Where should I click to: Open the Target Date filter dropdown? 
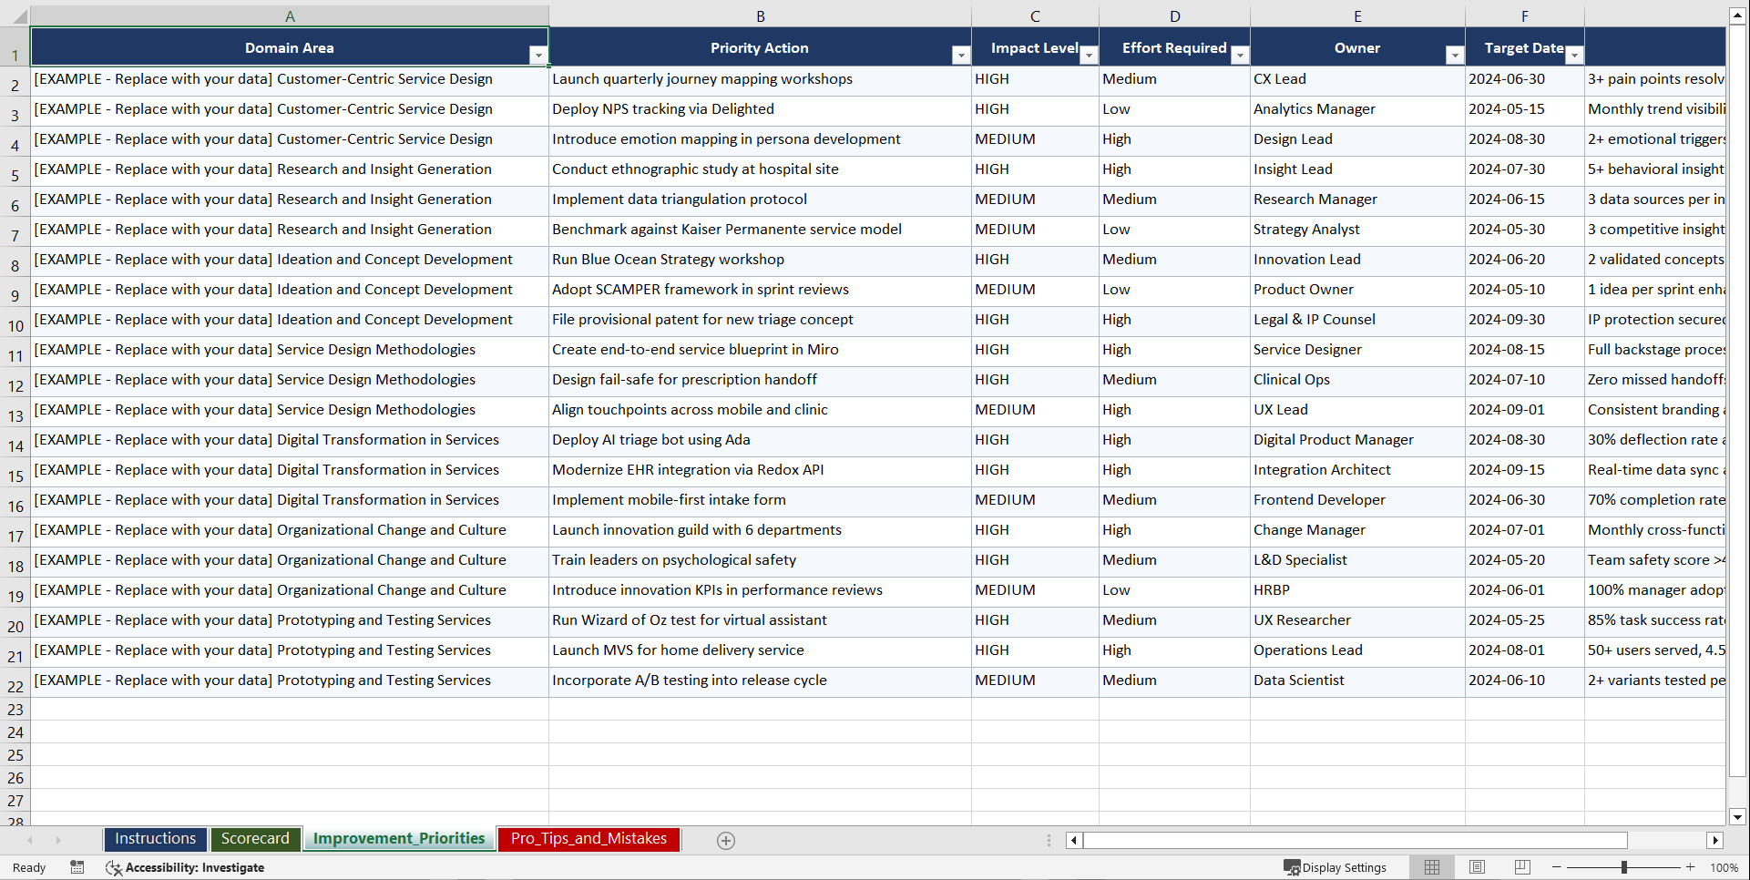1575,56
